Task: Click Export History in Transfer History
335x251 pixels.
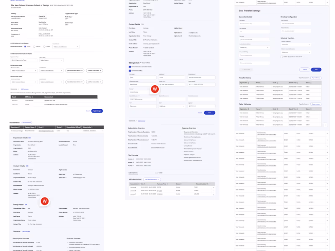Action: coord(316,78)
